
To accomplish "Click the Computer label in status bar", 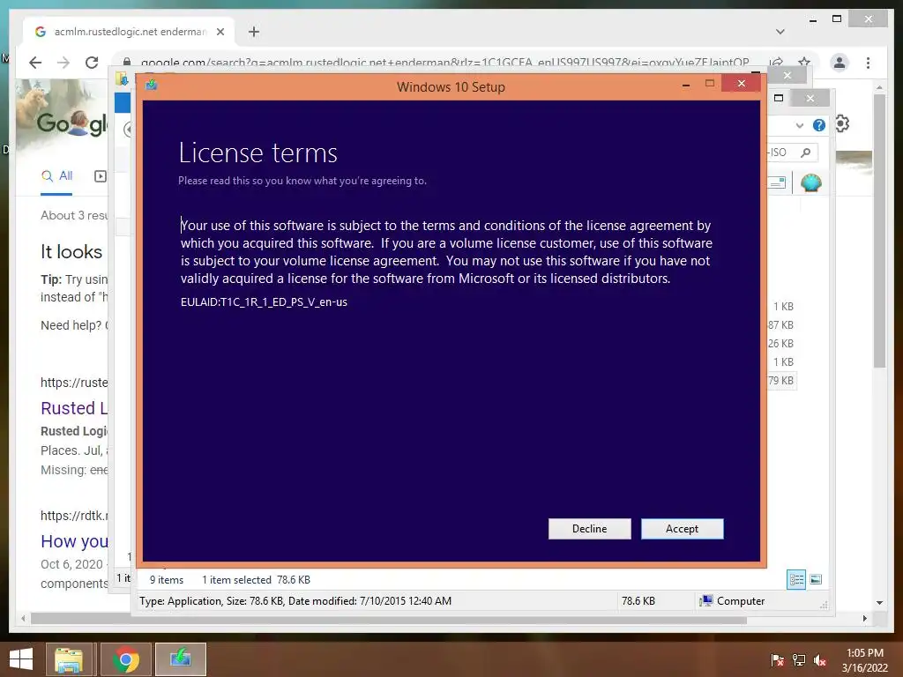I will (741, 601).
